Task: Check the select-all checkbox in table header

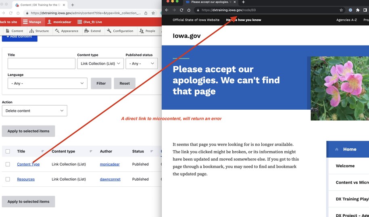Action: (8, 151)
